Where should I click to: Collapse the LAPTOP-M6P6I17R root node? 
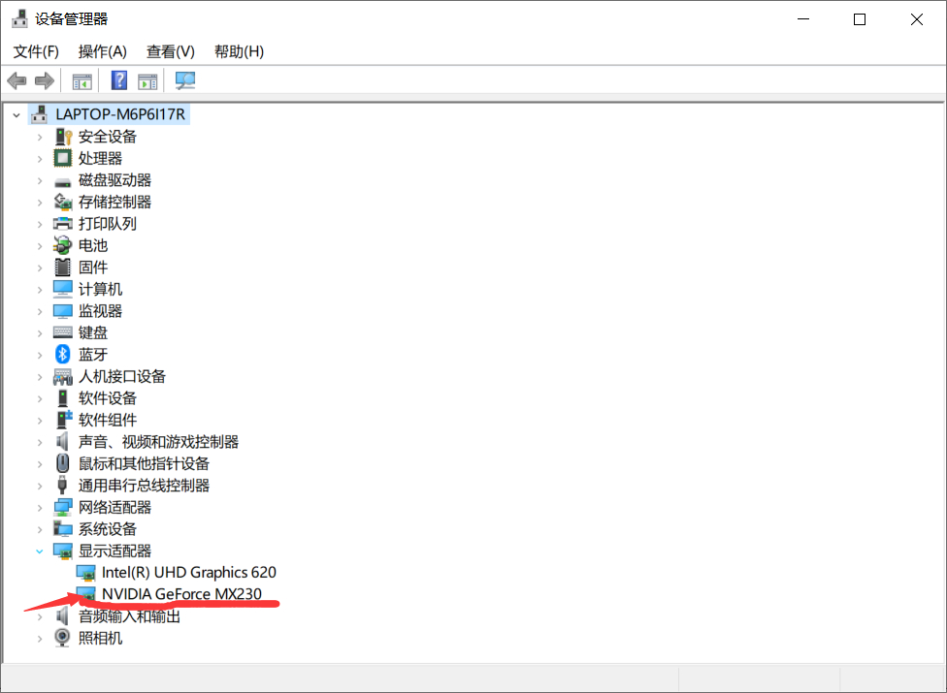(16, 114)
